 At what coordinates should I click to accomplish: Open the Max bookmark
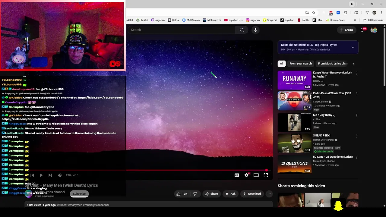point(317,20)
